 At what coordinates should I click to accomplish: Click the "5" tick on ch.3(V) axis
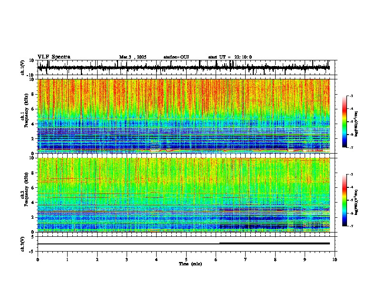pos(33,237)
